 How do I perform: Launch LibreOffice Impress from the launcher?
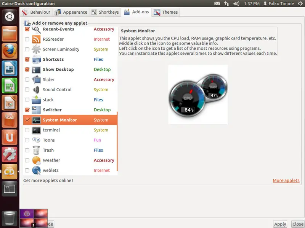click(10, 103)
